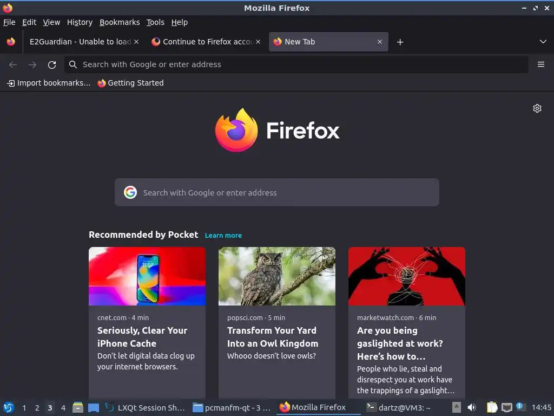Image resolution: width=554 pixels, height=416 pixels.
Task: Click cnet.com · 4 min source text
Action: [x=123, y=317]
